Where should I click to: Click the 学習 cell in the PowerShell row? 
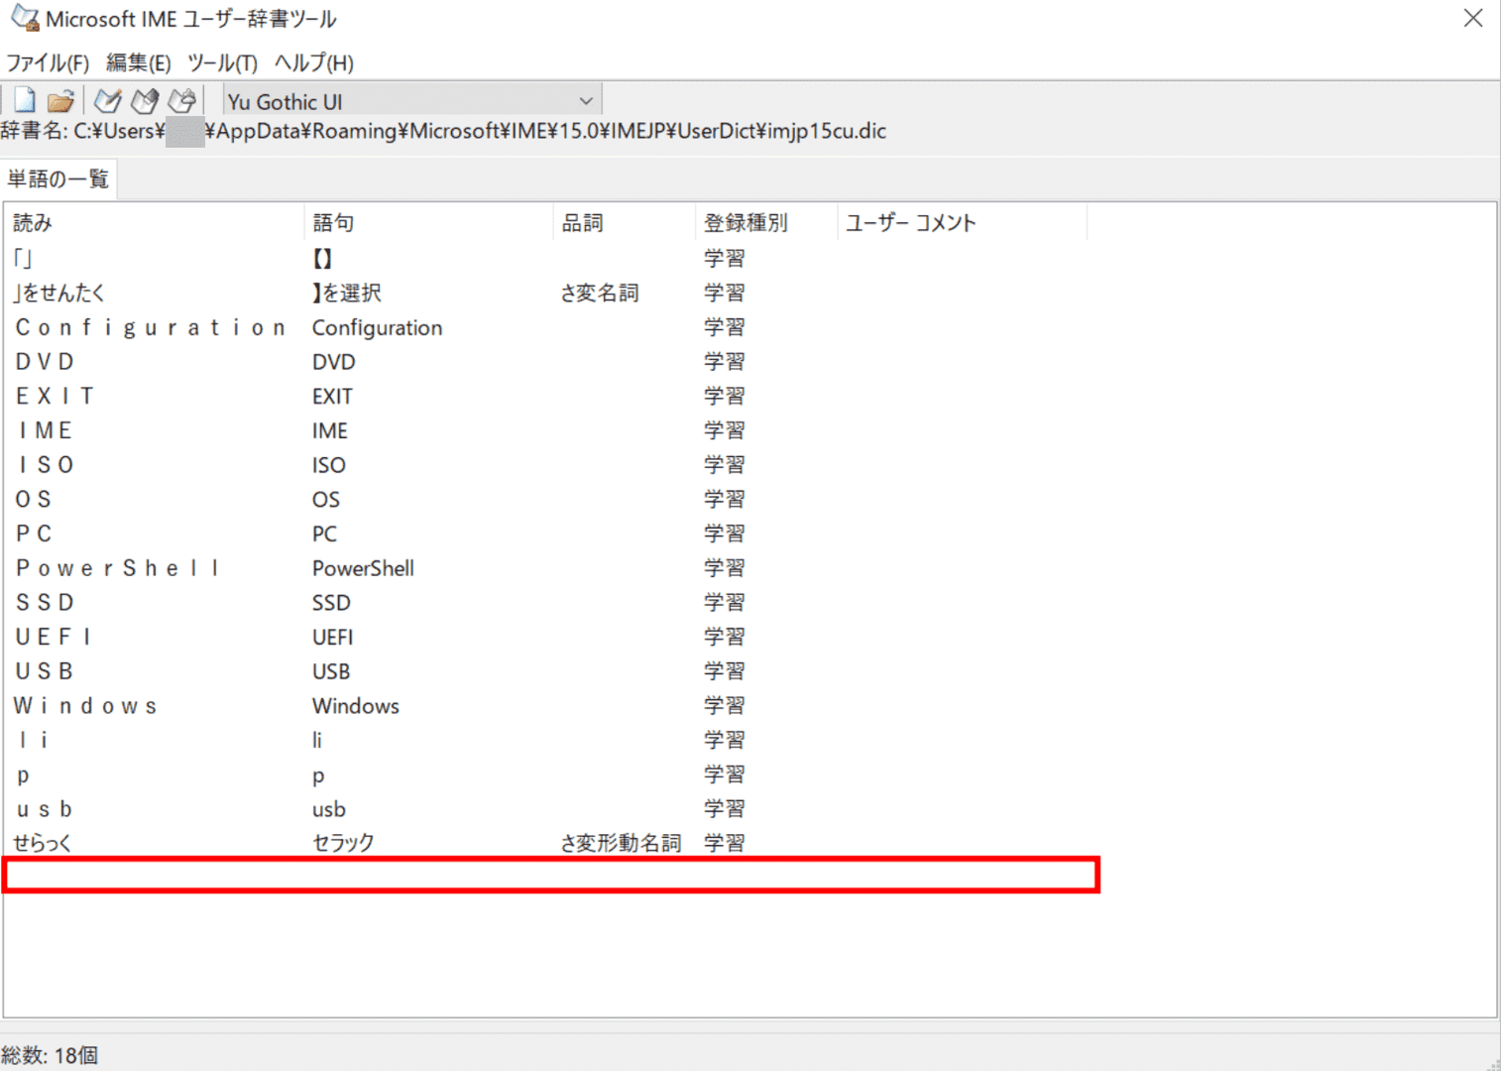725,568
